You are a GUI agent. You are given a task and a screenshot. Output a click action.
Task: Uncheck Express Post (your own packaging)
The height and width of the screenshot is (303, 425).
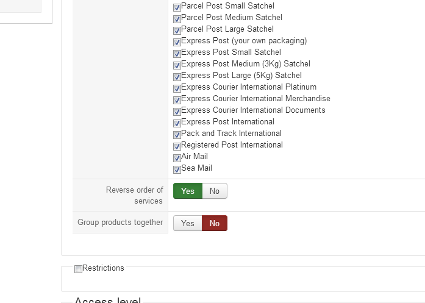[177, 42]
